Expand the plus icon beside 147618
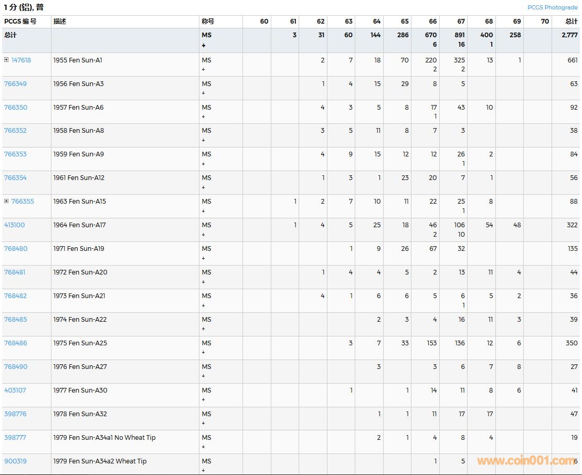 [x=6, y=60]
